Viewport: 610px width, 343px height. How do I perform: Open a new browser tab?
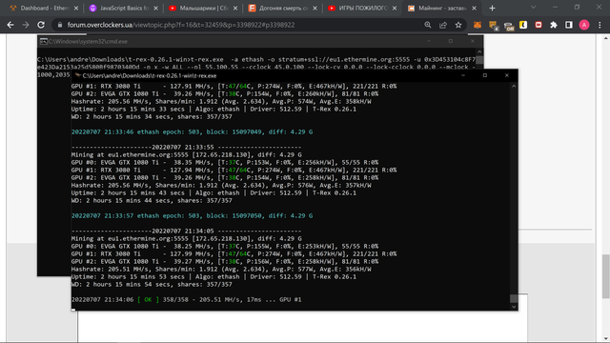point(492,9)
